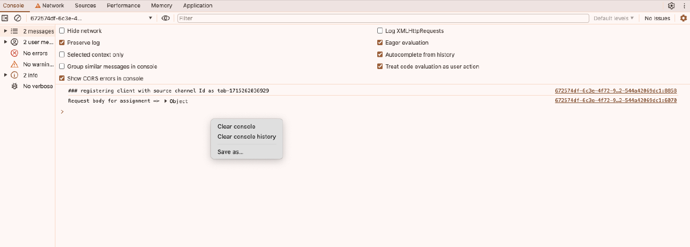The image size is (690, 247).
Task: Uncheck Treat code evaluation as user action
Action: 380,66
